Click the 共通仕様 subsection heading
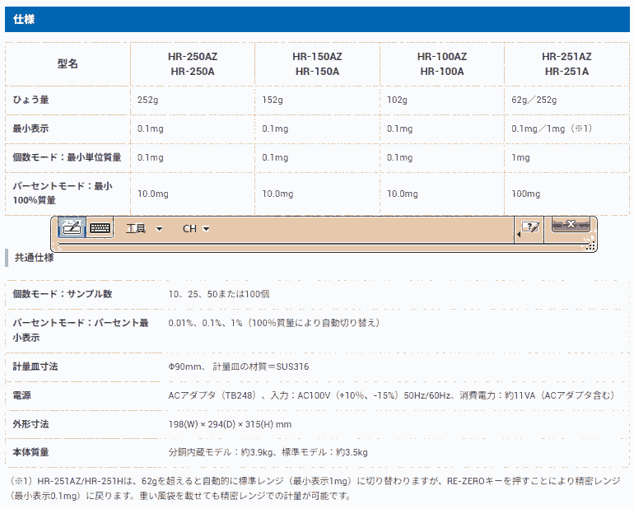Image resolution: width=634 pixels, height=509 pixels. (35, 257)
